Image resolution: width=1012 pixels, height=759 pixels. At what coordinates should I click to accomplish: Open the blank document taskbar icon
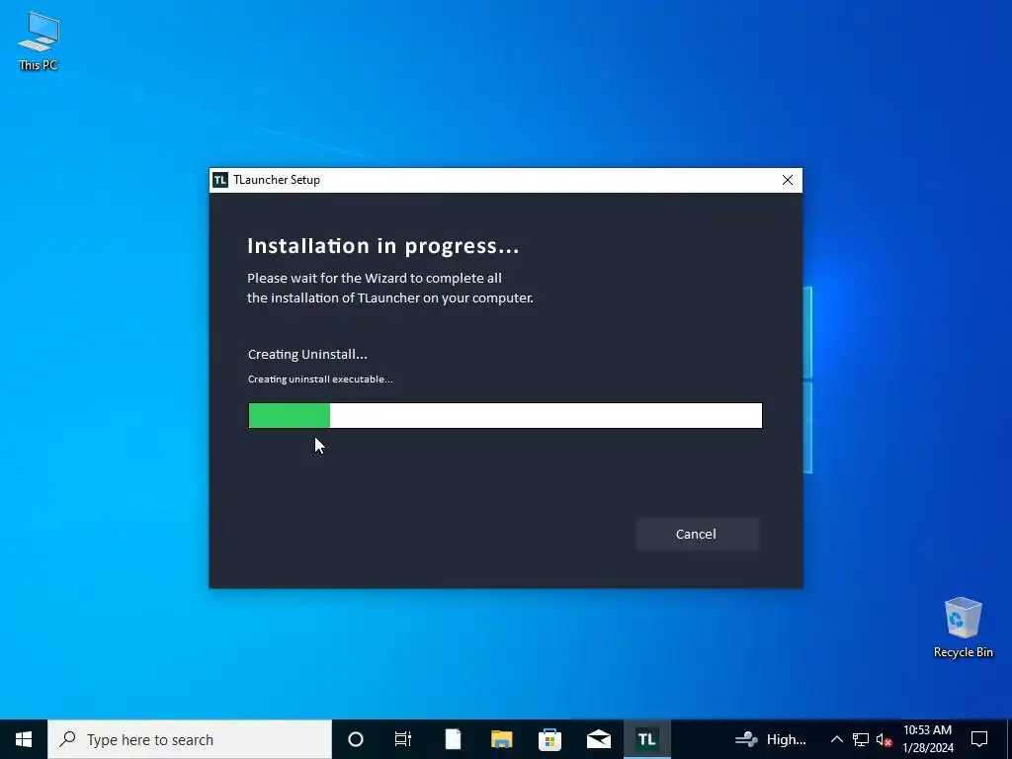coord(453,739)
